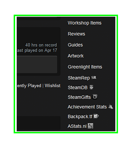The image size is (132, 148).
Task: Select the Recently Played link
Action: click(x=29, y=86)
